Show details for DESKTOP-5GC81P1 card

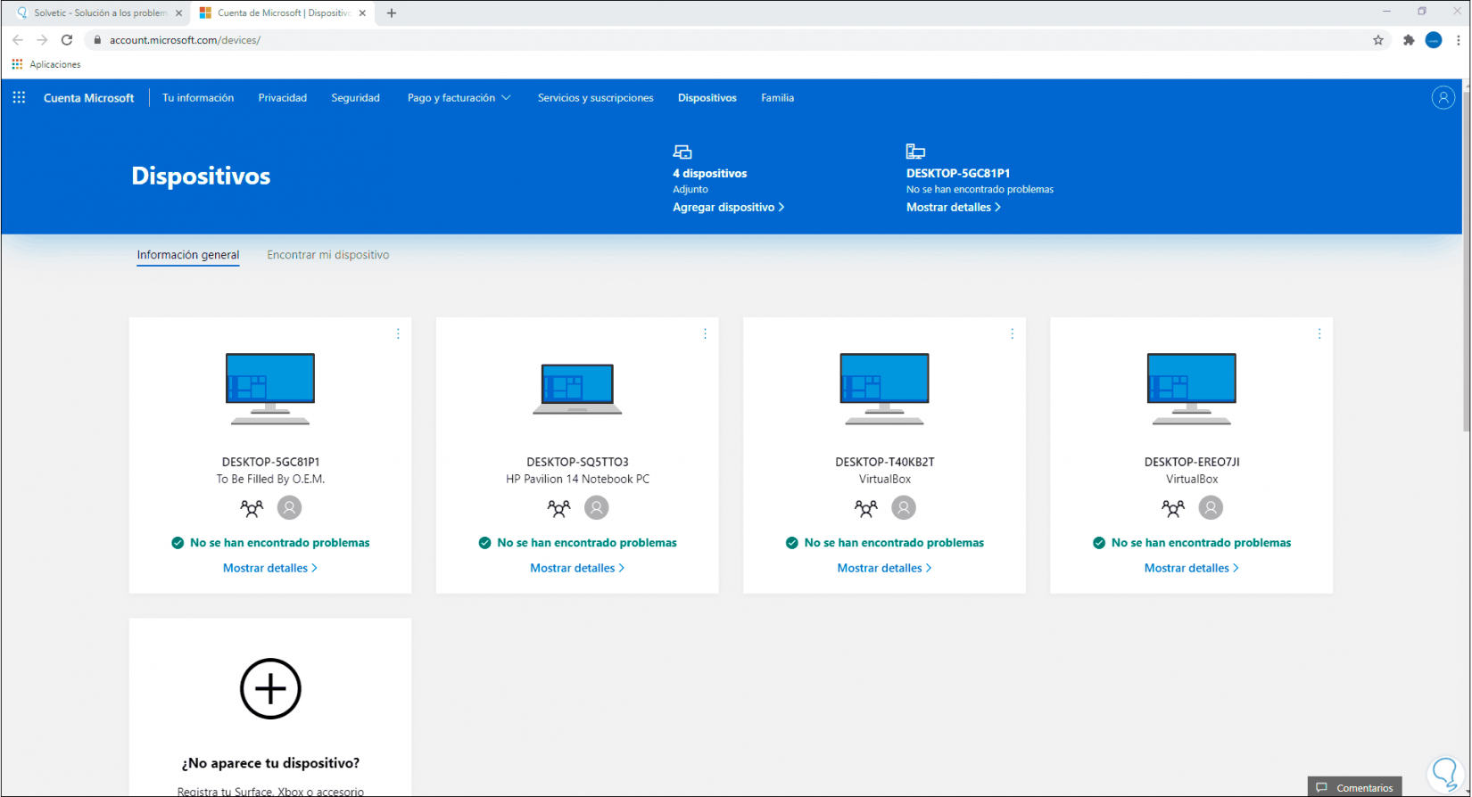pos(270,568)
